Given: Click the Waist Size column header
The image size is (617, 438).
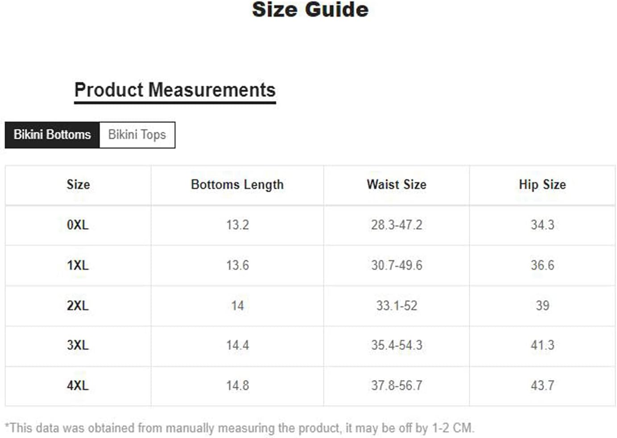Looking at the screenshot, I should pos(397,185).
